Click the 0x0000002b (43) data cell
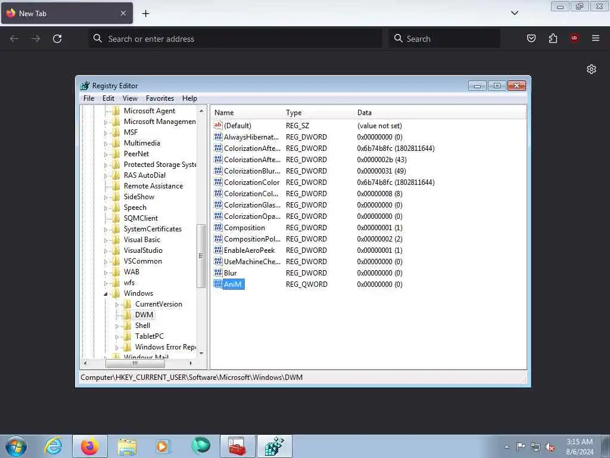The width and height of the screenshot is (610, 458). coord(382,159)
